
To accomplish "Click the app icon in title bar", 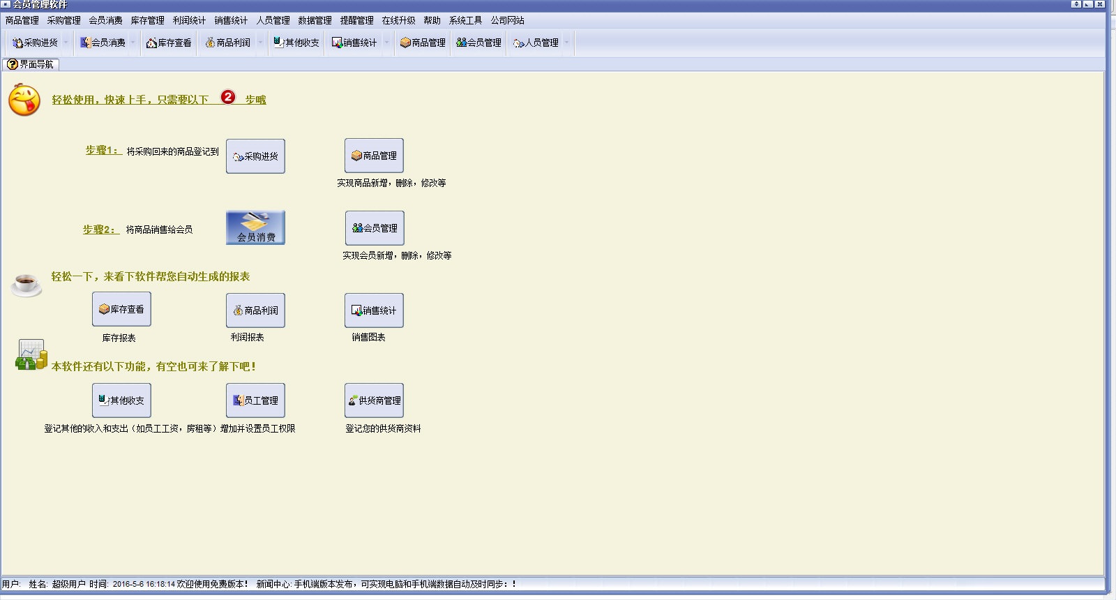I will (6, 4).
